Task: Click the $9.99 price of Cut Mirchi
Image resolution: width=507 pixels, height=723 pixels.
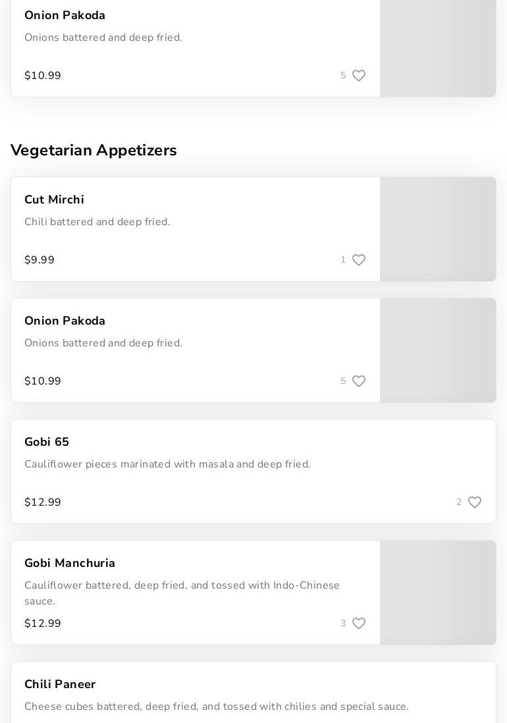Action: pos(40,260)
